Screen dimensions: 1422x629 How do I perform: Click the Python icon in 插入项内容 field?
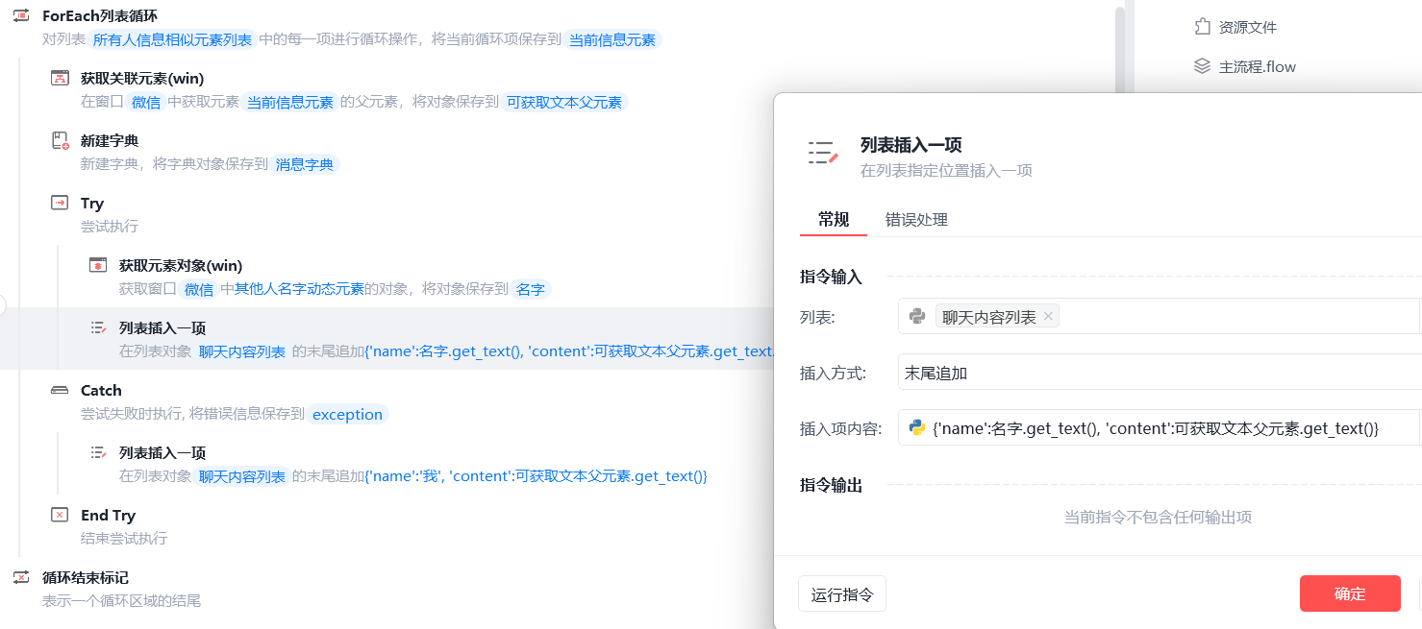[917, 428]
